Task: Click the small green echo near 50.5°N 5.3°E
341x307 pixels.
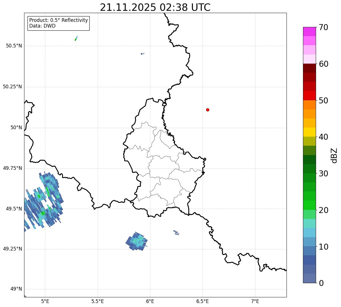Action: (76, 38)
